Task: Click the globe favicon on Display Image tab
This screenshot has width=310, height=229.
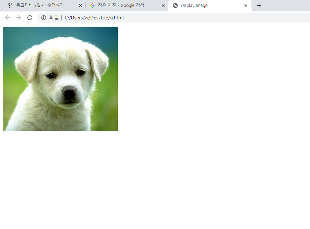Action: coord(175,6)
